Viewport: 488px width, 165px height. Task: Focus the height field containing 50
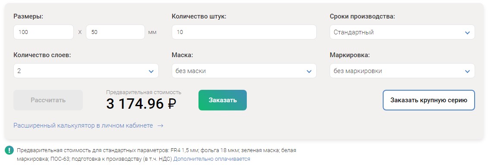tap(116, 32)
